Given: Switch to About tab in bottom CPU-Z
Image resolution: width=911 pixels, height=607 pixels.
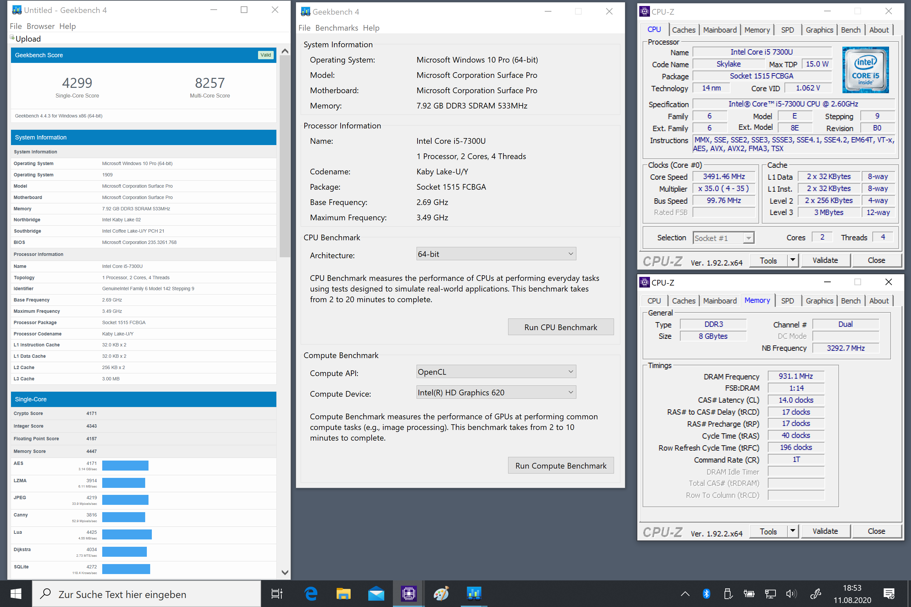Looking at the screenshot, I should (x=879, y=301).
